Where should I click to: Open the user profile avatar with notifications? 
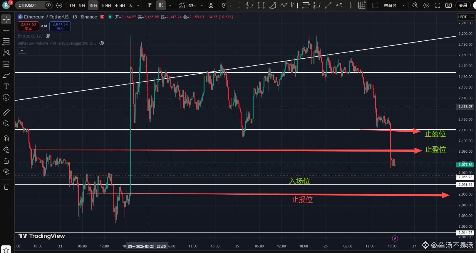[6, 5]
